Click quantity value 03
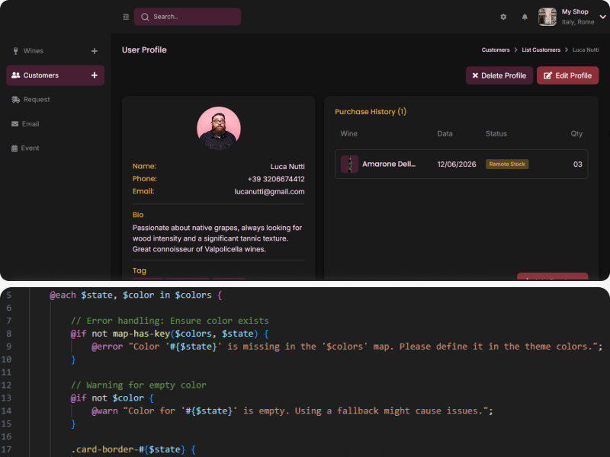 pos(578,165)
